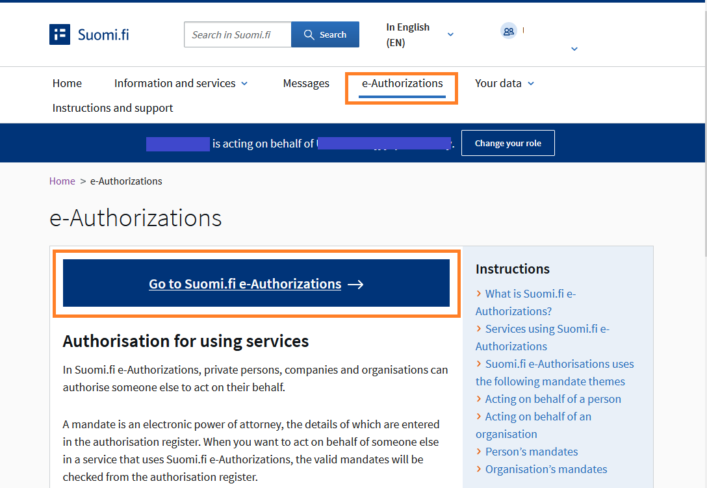The height and width of the screenshot is (488, 707).
Task: Click the Home breadcrumb link
Action: click(x=62, y=181)
